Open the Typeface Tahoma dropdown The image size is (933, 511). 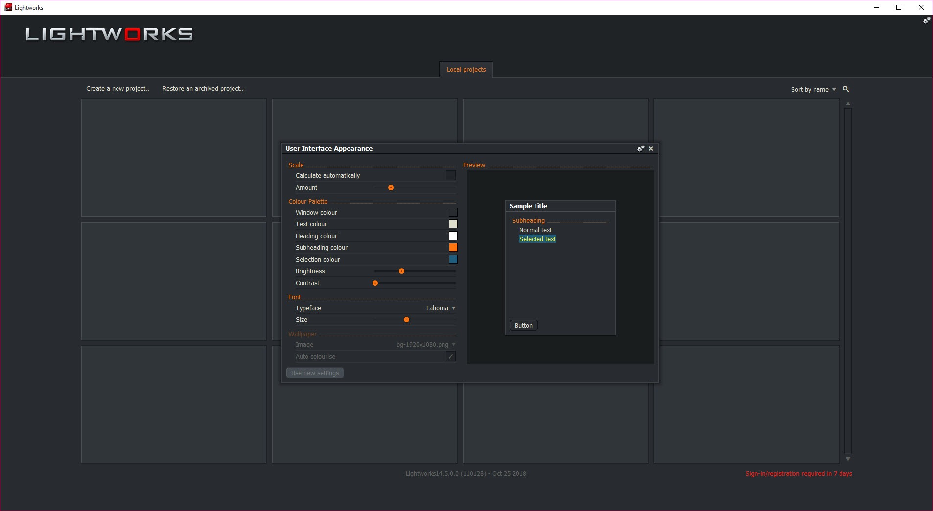[440, 308]
